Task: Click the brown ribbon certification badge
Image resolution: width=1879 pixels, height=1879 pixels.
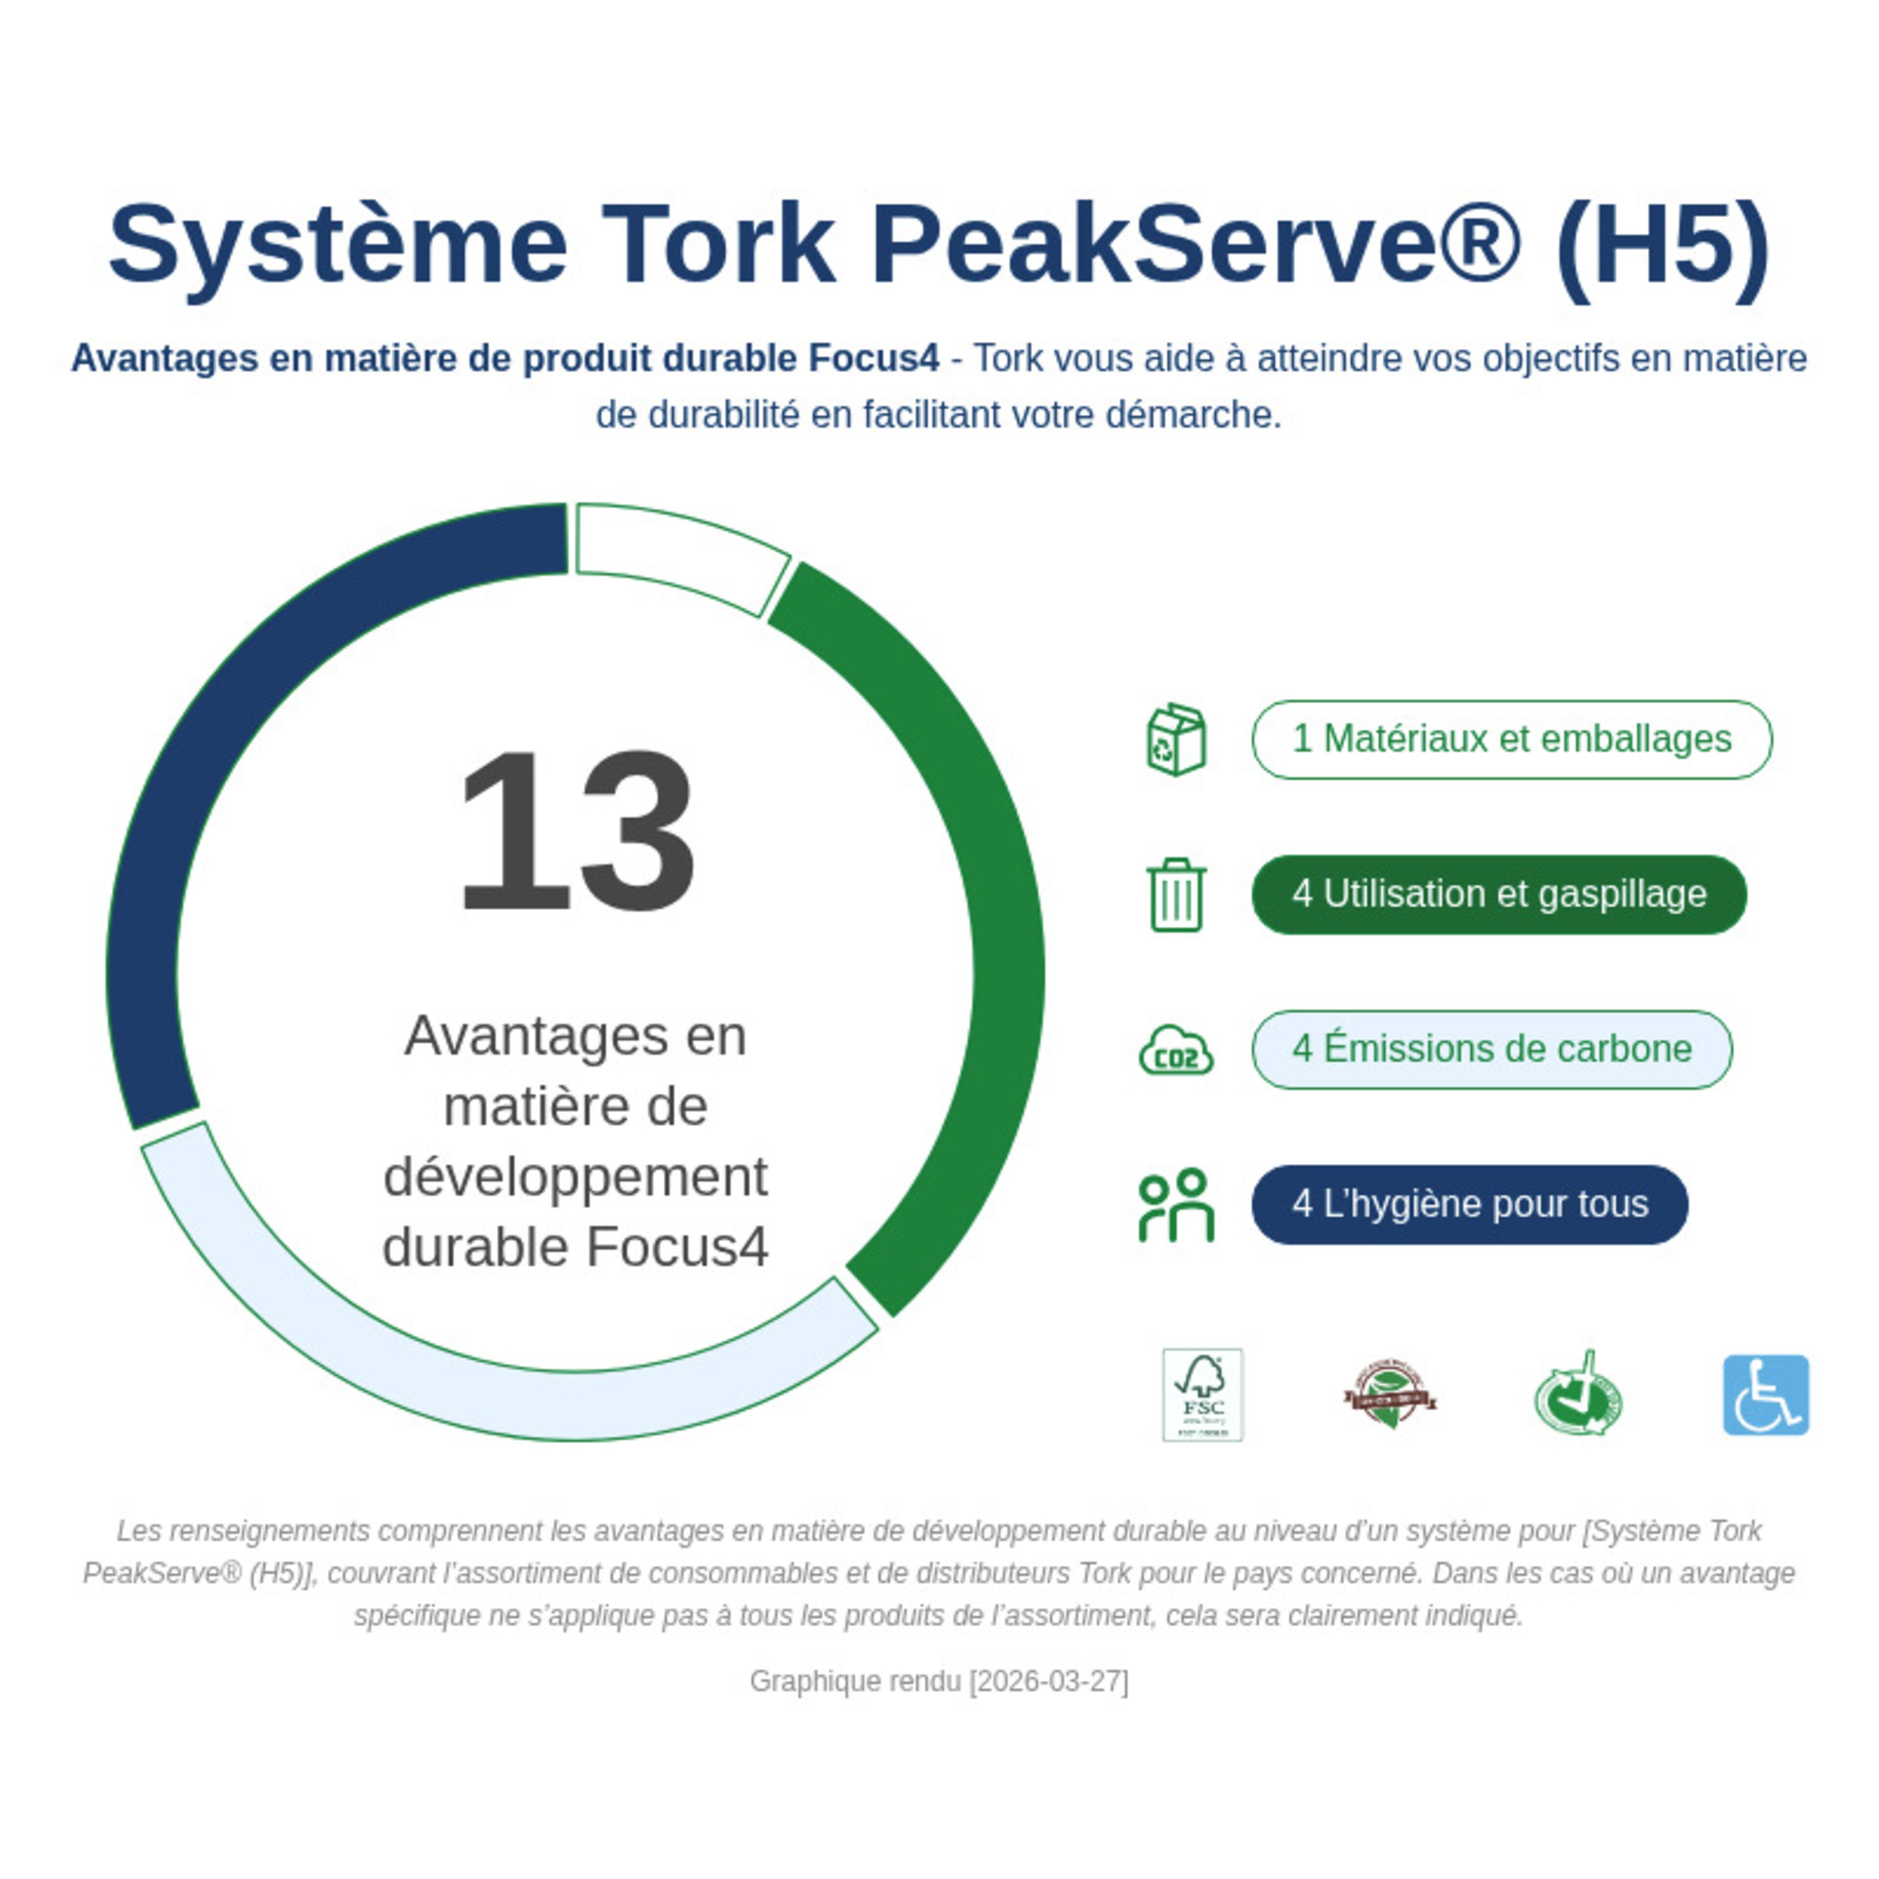Action: (x=1390, y=1395)
